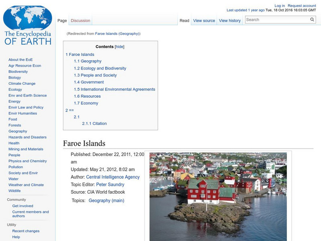Screen dimensions: 321x241
Task: Click the magnifying glass search icon
Action: [x=312, y=19]
